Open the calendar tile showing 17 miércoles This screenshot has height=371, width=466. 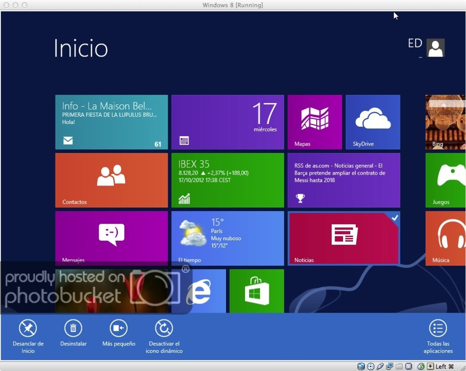pos(227,122)
